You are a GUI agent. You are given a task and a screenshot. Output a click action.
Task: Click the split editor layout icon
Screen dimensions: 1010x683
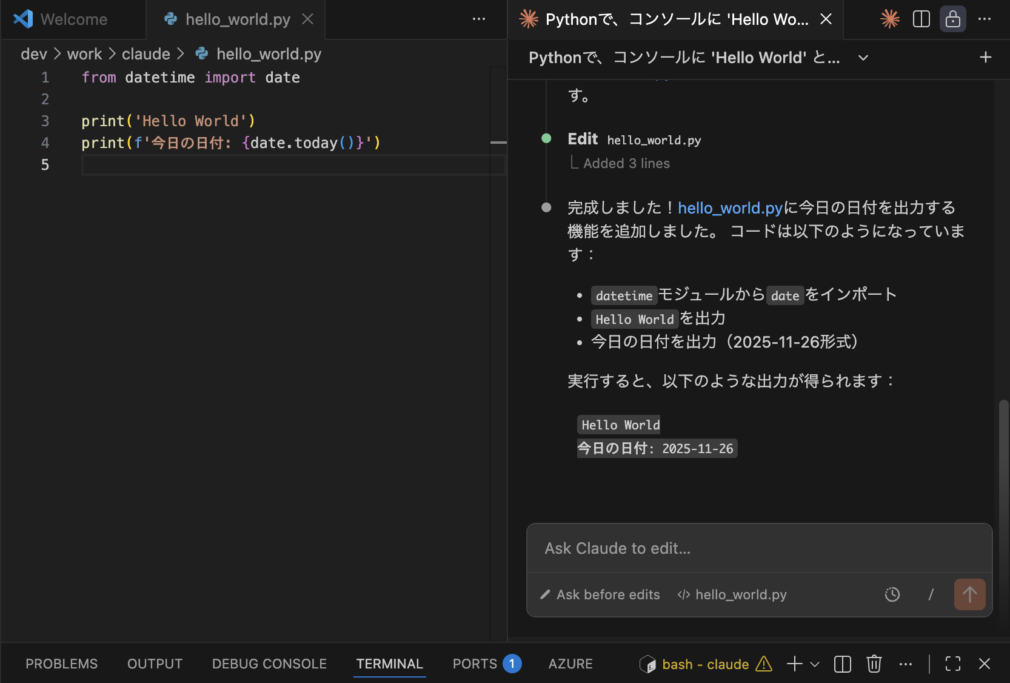tap(921, 19)
